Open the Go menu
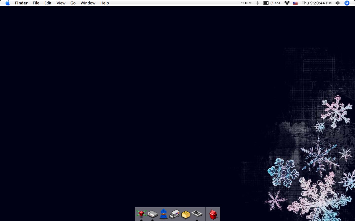Image resolution: width=355 pixels, height=221 pixels. [x=73, y=3]
